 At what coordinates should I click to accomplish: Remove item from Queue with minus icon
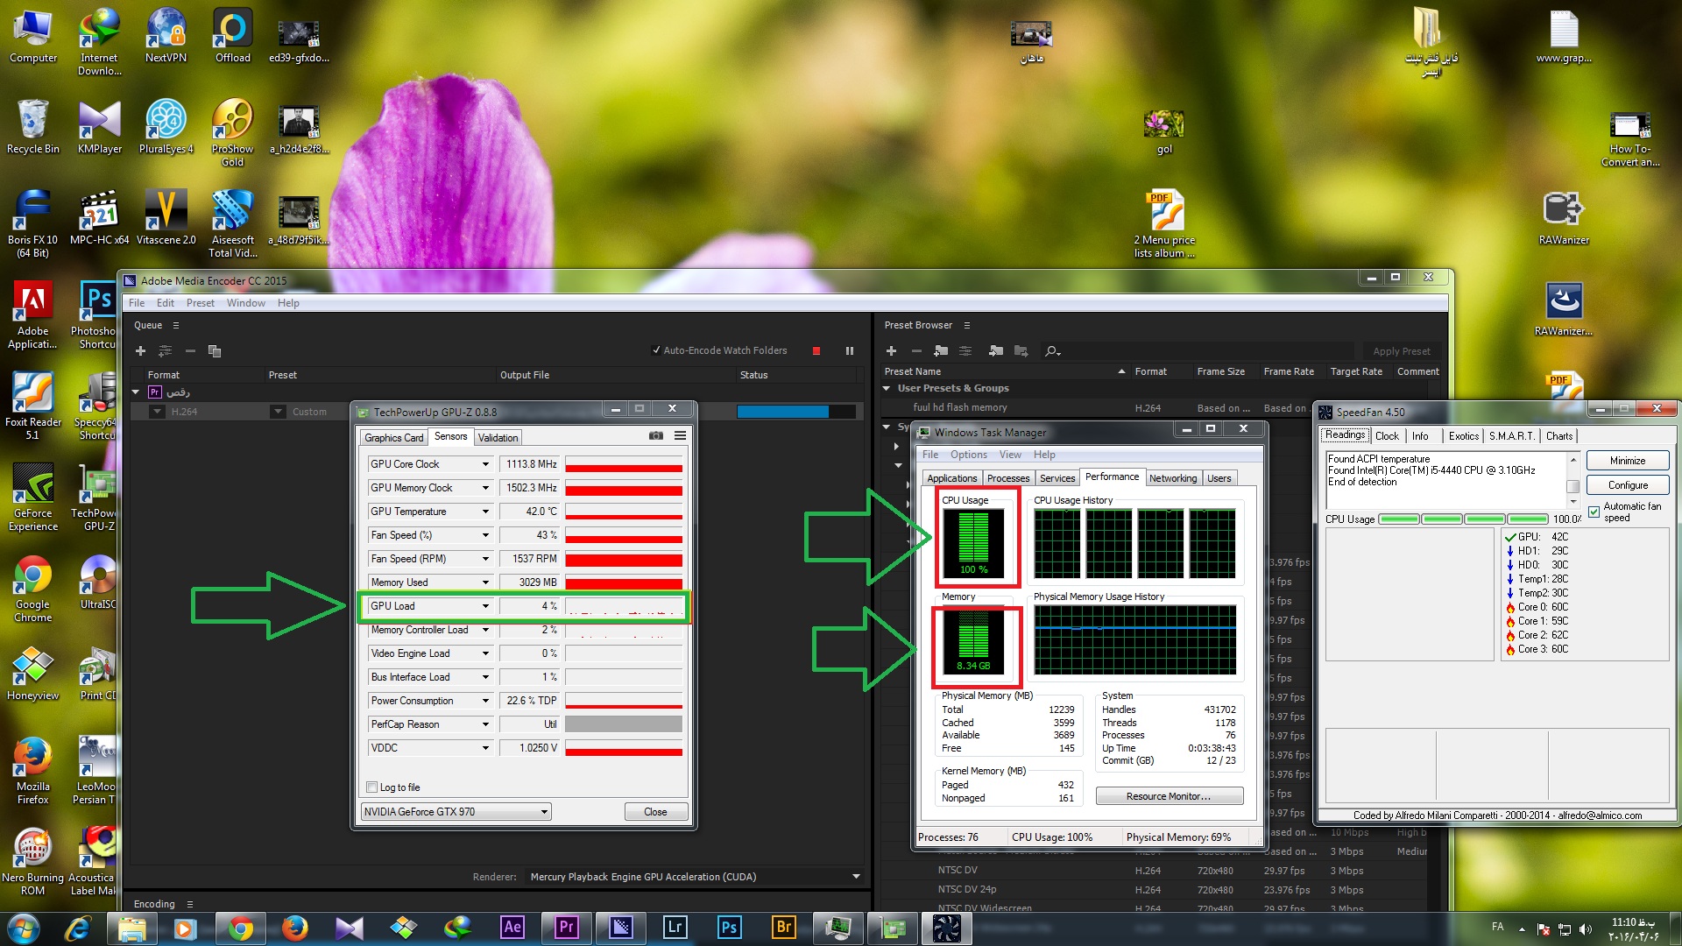click(x=189, y=350)
